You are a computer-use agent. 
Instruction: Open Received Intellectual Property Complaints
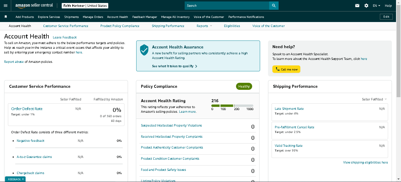point(172,136)
